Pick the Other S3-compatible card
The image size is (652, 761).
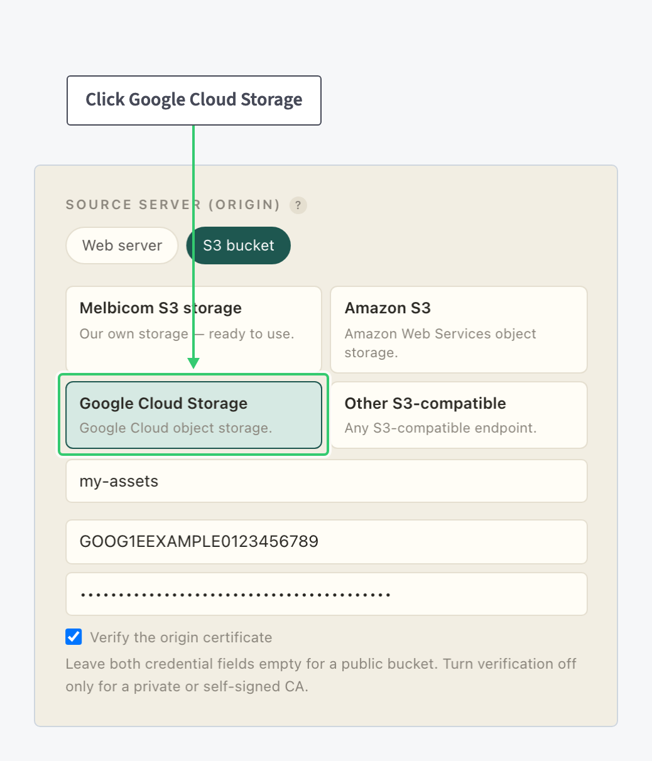[459, 415]
